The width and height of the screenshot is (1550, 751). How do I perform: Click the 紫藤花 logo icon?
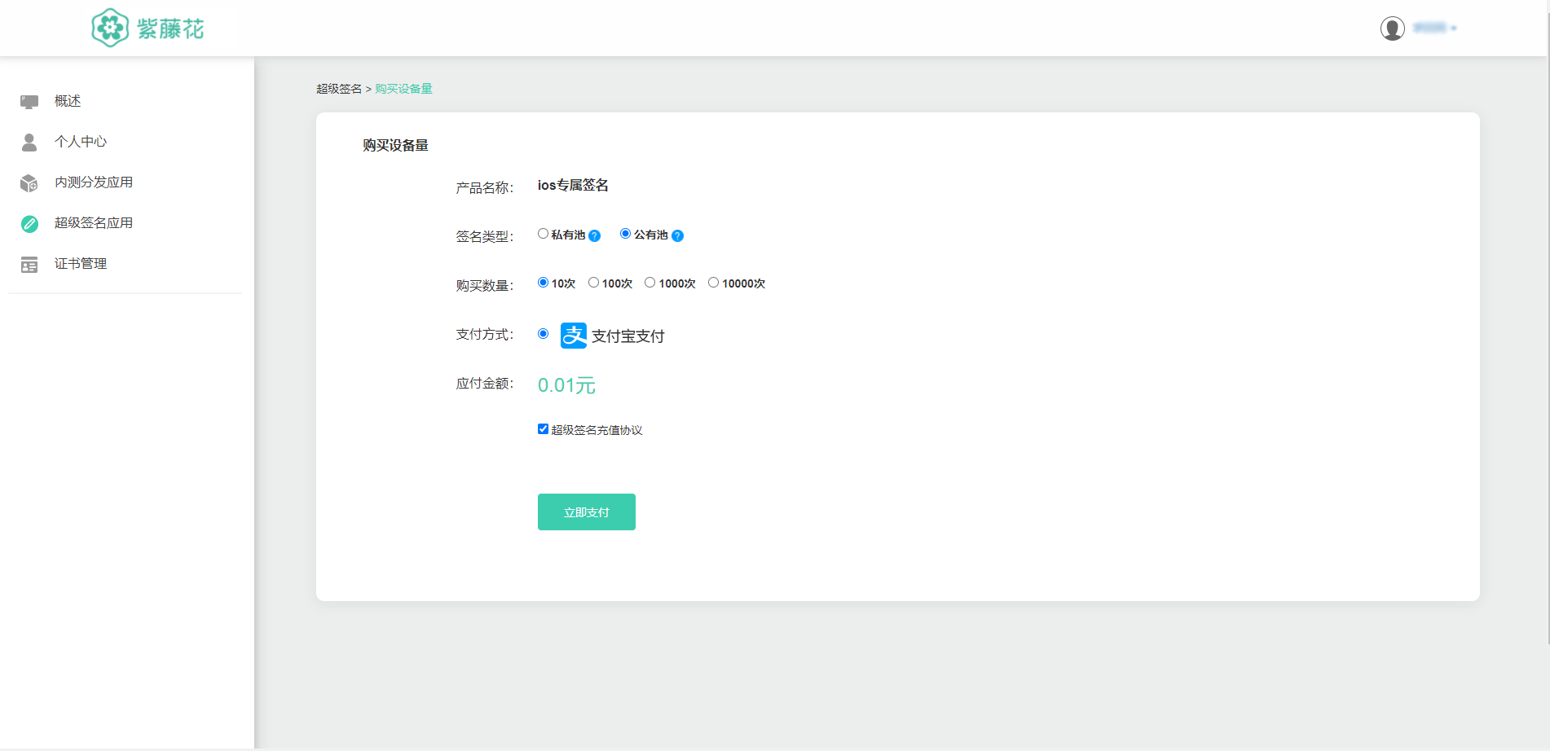tap(111, 26)
